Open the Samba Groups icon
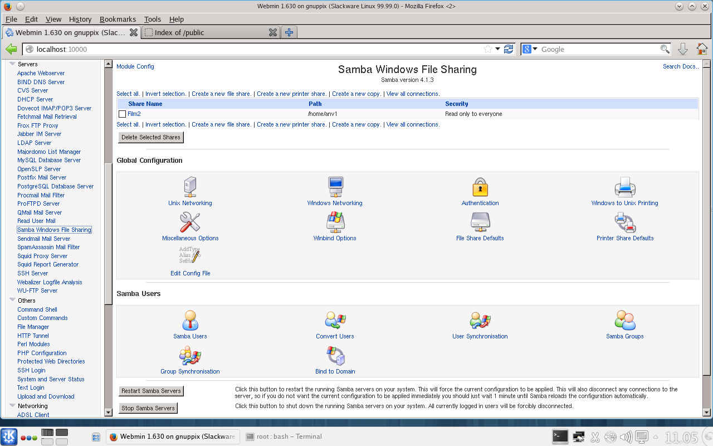This screenshot has width=713, height=446. [x=625, y=320]
